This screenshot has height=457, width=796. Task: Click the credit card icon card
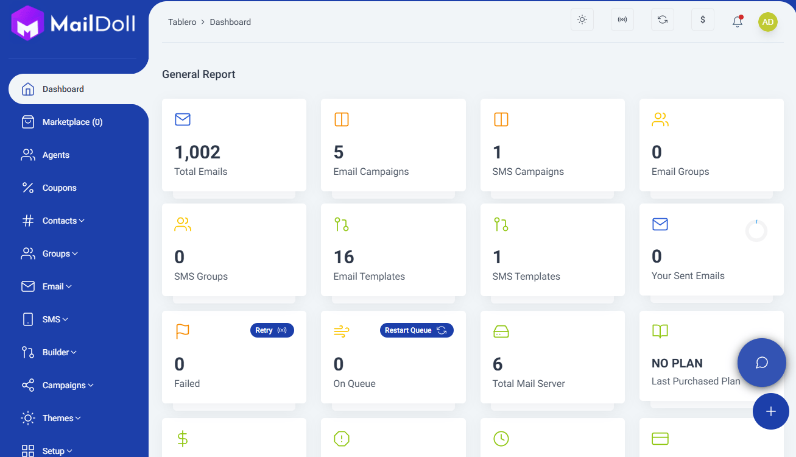tap(660, 439)
